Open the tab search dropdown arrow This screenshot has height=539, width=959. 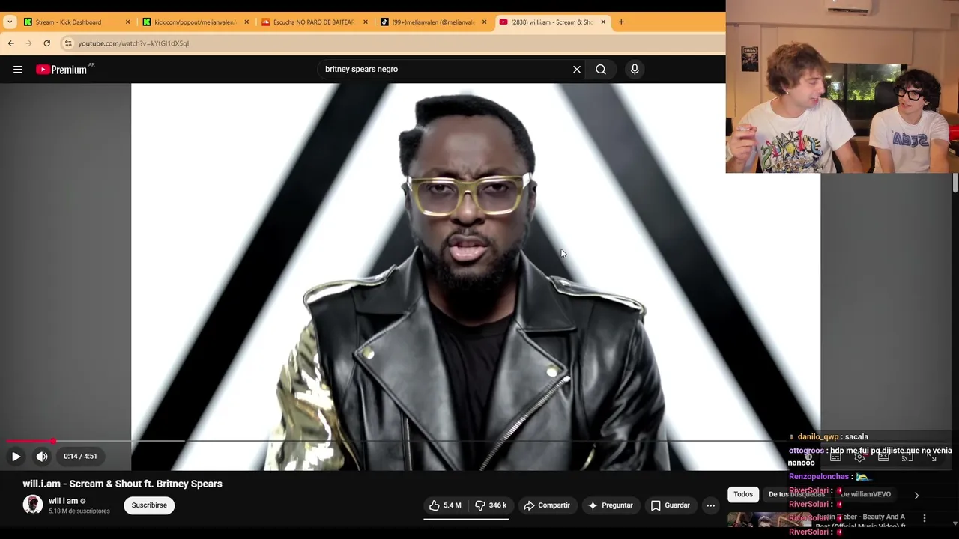pos(10,22)
